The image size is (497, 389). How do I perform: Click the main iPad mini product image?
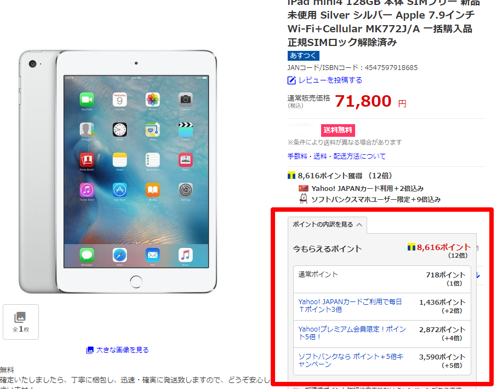pos(118,172)
